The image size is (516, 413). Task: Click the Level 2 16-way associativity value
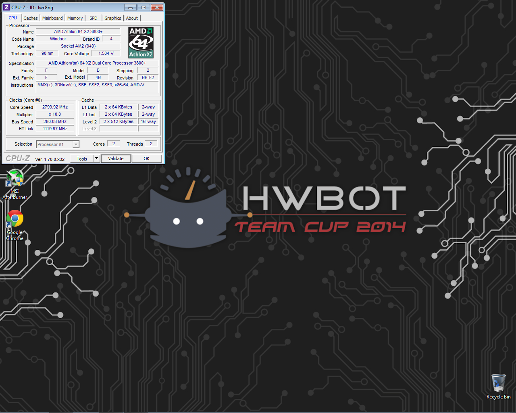148,121
